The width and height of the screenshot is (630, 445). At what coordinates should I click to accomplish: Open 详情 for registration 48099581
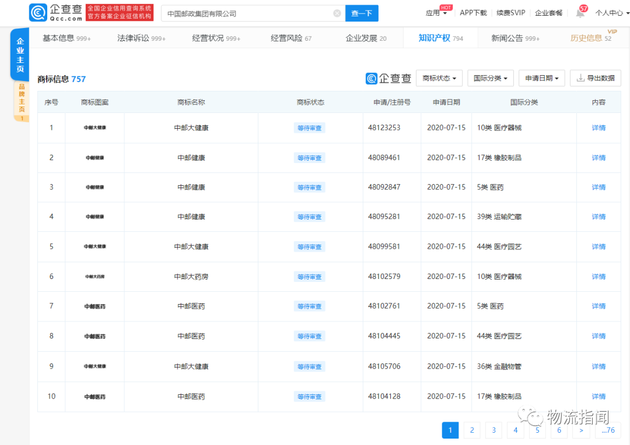(598, 247)
